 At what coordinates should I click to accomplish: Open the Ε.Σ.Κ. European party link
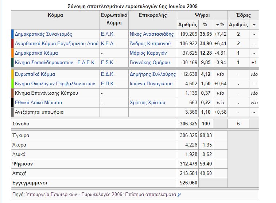pos(108,62)
